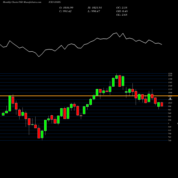Screen dimensions: 178x178
Task: Click the 990 price axis label
Action: pyautogui.click(x=170, y=106)
